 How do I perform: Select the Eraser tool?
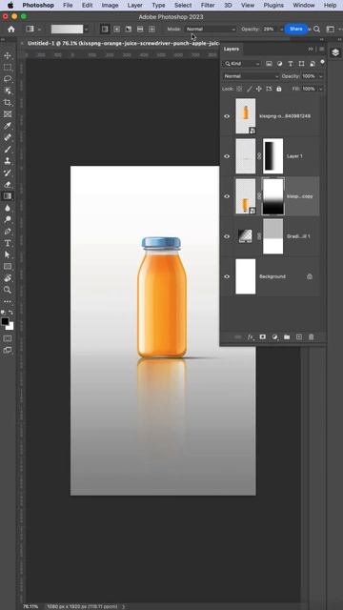coord(8,184)
